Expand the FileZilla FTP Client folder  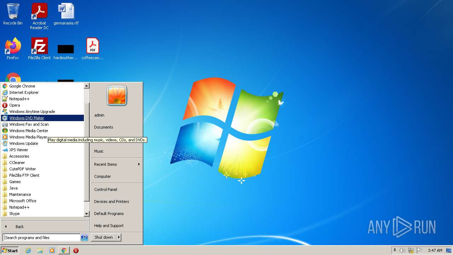(x=42, y=175)
